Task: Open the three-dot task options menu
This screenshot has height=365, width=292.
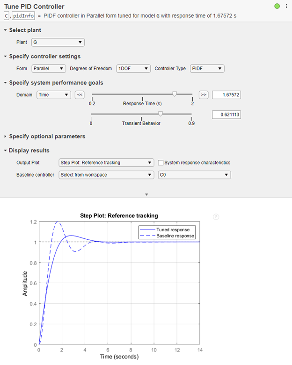Action: [x=286, y=6]
